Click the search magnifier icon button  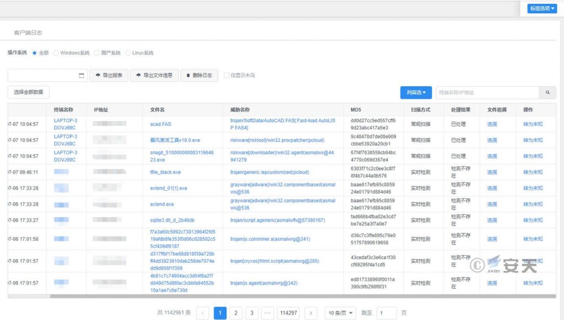(x=547, y=93)
